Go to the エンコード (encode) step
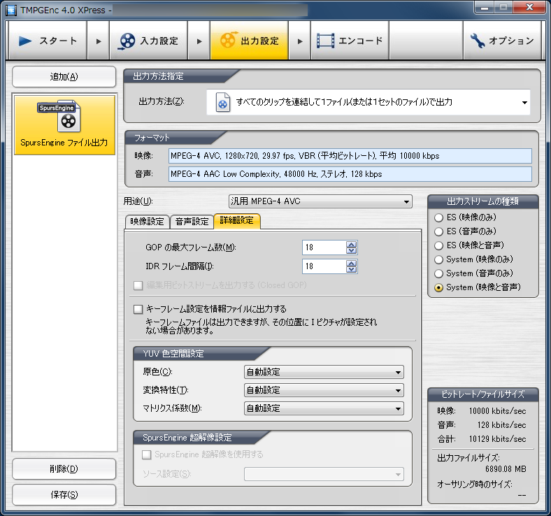The height and width of the screenshot is (516, 551). [350, 41]
